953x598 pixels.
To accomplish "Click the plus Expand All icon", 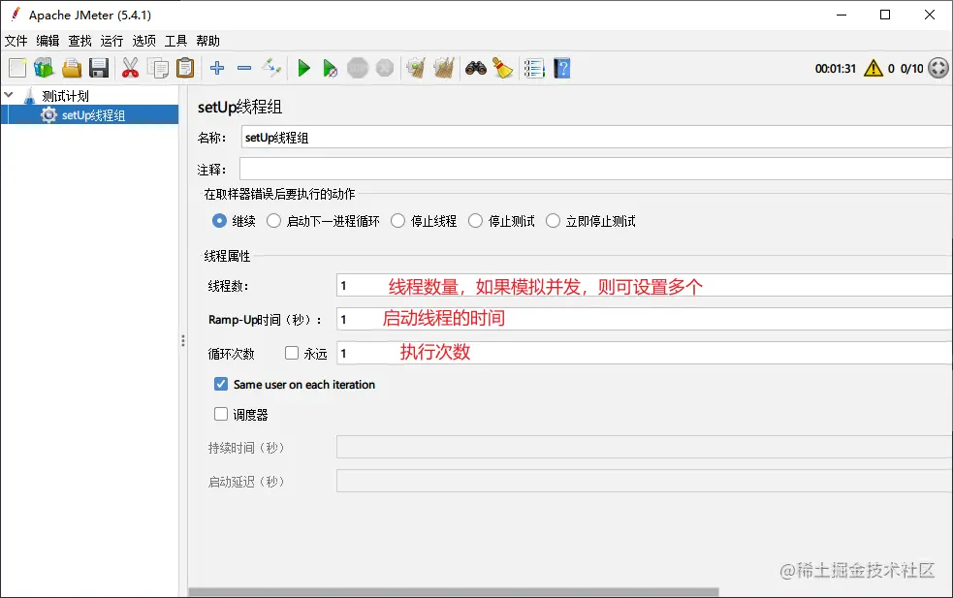I will pos(217,68).
